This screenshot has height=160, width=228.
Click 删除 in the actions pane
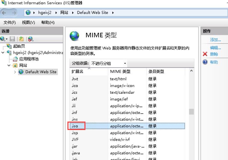214,54
